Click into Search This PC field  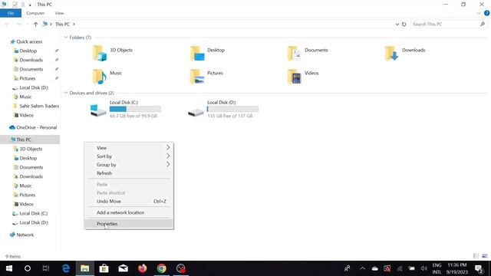[445, 24]
